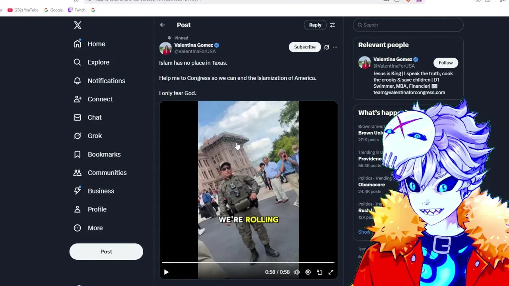Open team@valentinaforcongress.com link
The height and width of the screenshot is (286, 509).
(x=409, y=93)
